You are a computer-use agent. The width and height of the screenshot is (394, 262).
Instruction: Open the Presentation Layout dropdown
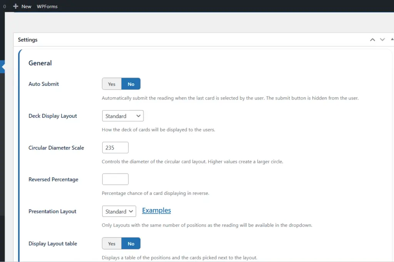coord(119,211)
